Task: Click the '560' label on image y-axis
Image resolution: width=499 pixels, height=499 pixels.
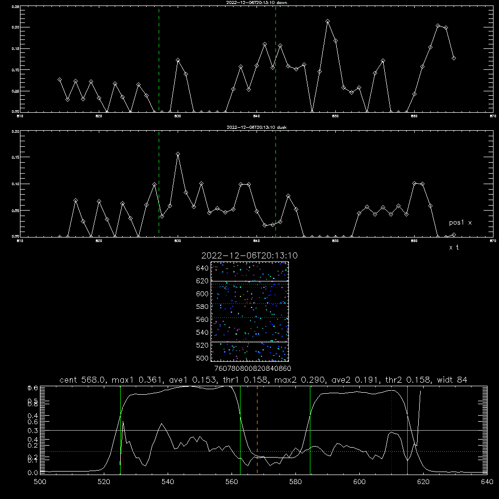Action: pos(203,319)
